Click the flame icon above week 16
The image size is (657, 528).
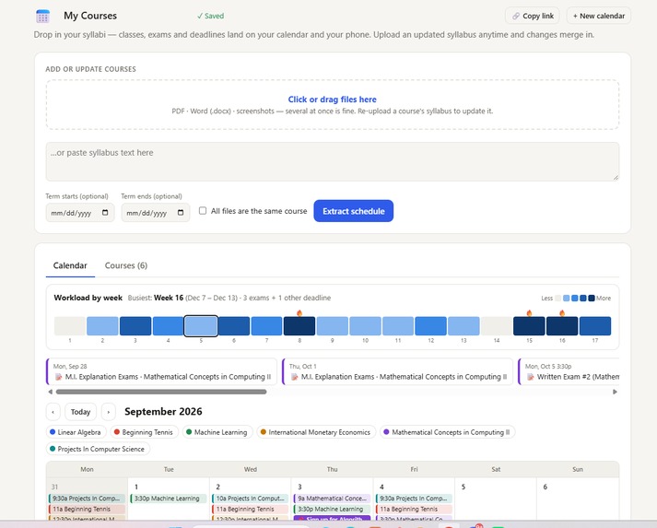pyautogui.click(x=562, y=312)
